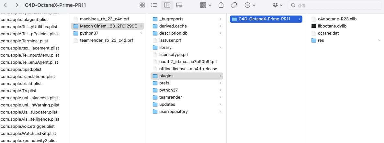Select com.apple.Te...enuAgent.plist
384x143 pixels.
29,62
